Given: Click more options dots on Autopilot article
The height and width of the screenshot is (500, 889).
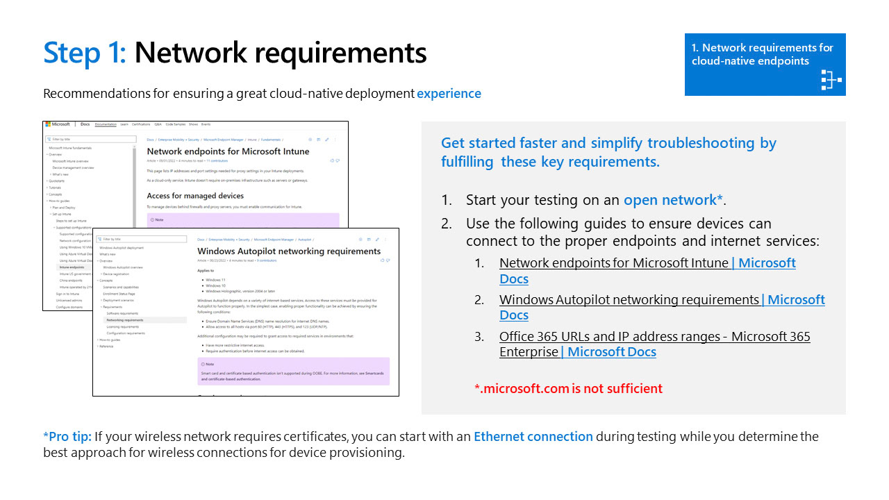Looking at the screenshot, I should click(x=385, y=240).
